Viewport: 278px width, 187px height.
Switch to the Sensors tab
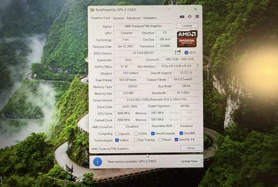coord(118,18)
